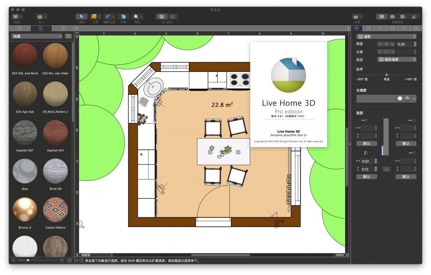Click the white main wall material swatch
This screenshot has width=431, height=275.
[x=400, y=99]
